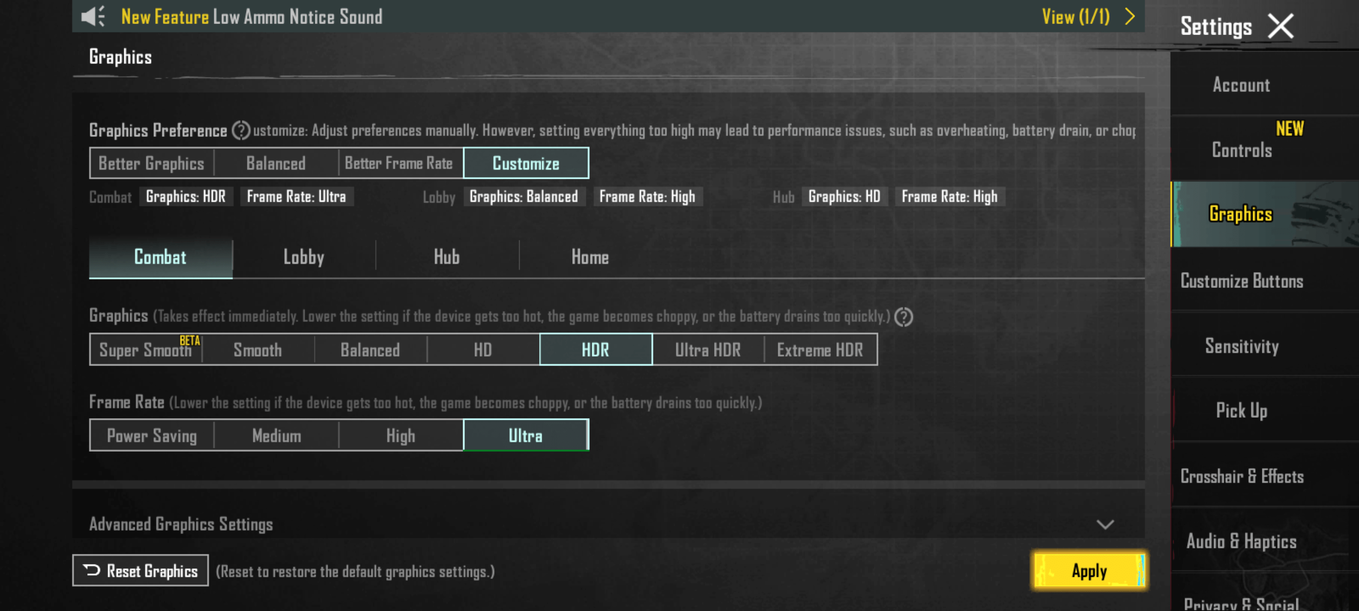Set frame rate to Power Saving
Viewport: 1359px width, 611px height.
(x=152, y=435)
